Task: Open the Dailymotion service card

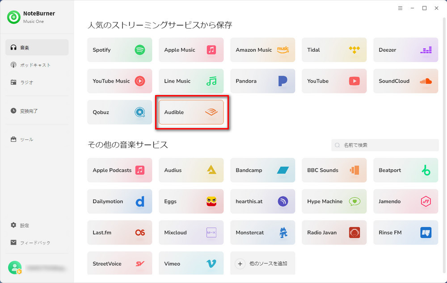Action: pyautogui.click(x=120, y=201)
